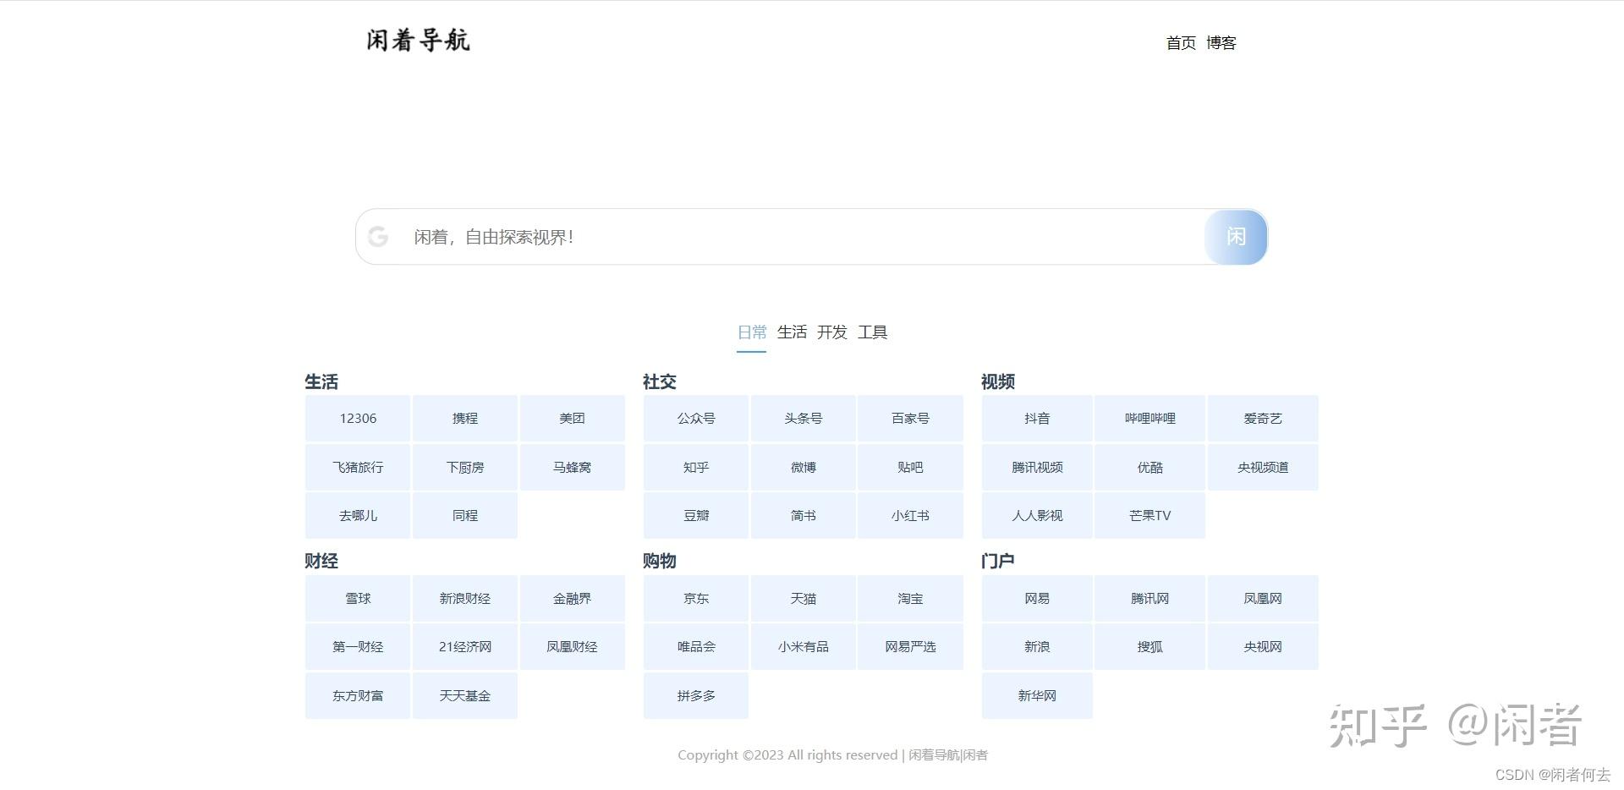
Task: Open the 央视网 tile
Action: click(1263, 647)
